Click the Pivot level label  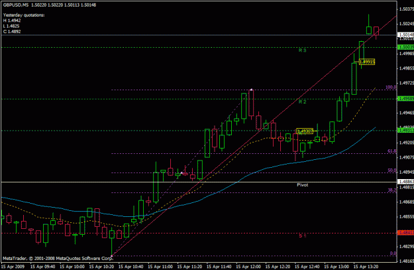[x=302, y=185]
